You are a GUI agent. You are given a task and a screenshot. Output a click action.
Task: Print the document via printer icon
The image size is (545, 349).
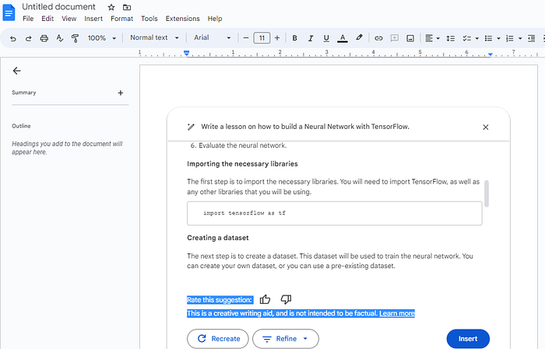44,38
